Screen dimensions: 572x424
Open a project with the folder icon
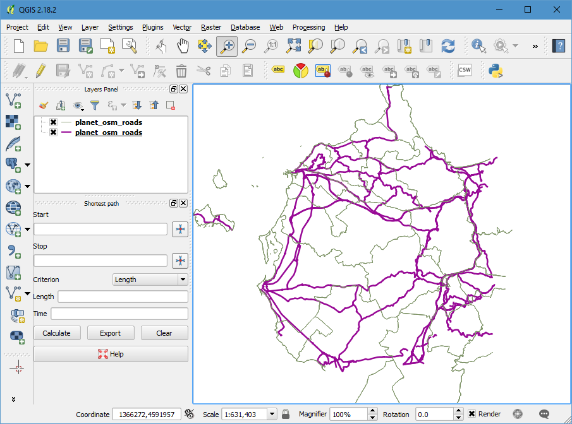[x=41, y=46]
